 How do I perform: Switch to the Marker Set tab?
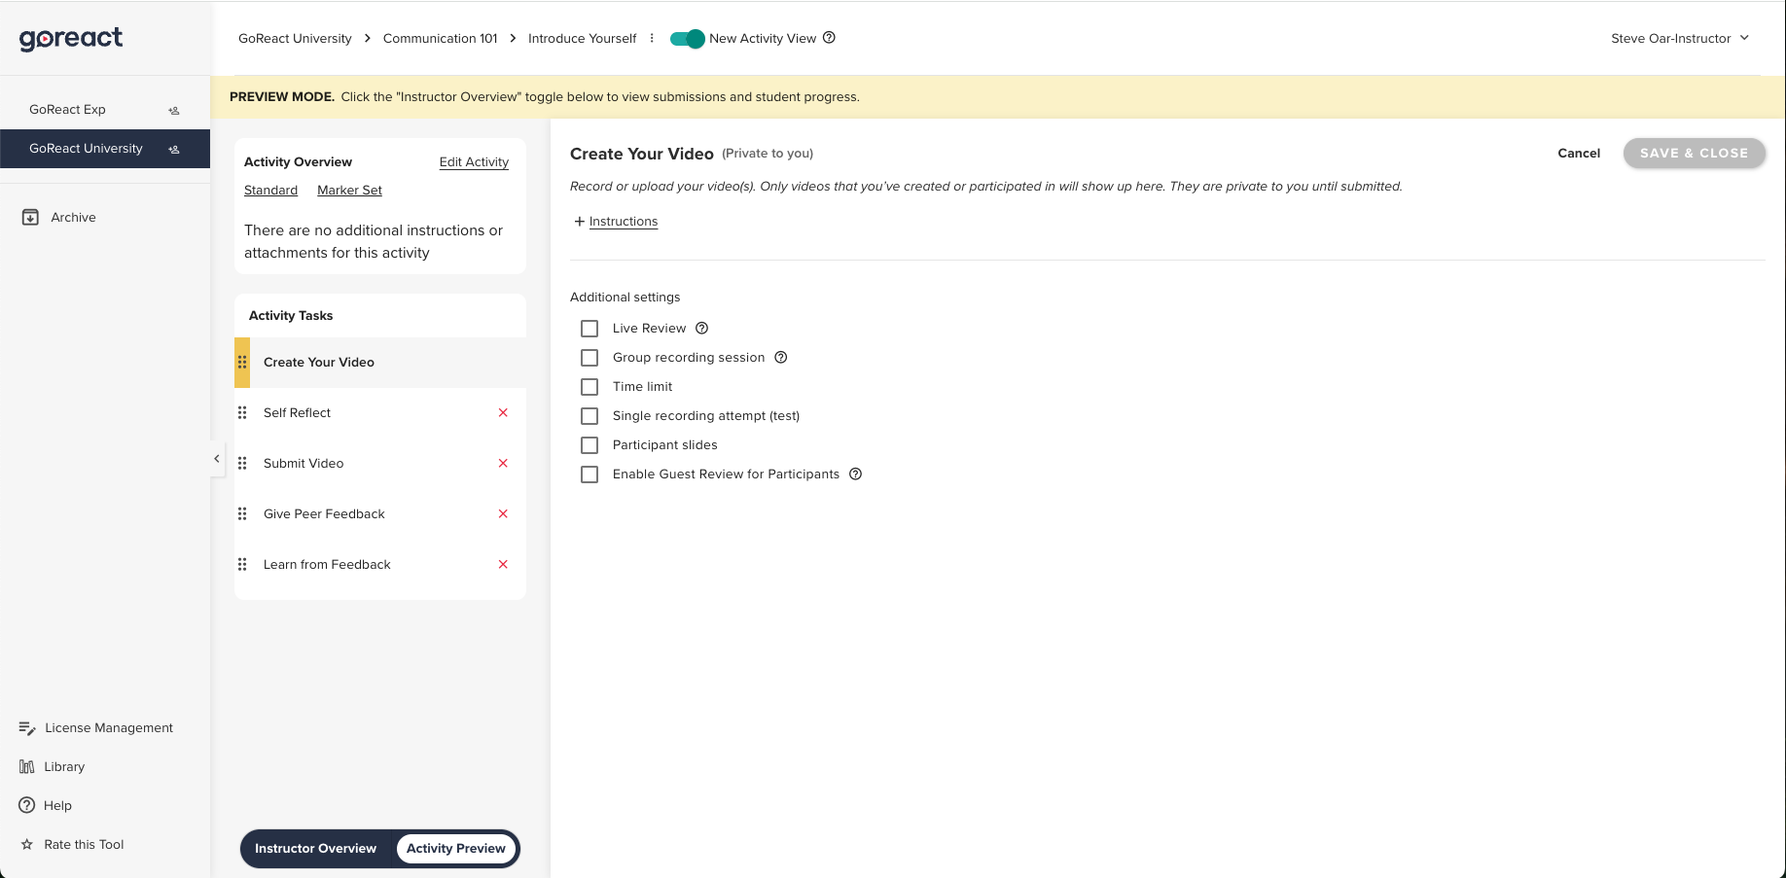click(349, 190)
